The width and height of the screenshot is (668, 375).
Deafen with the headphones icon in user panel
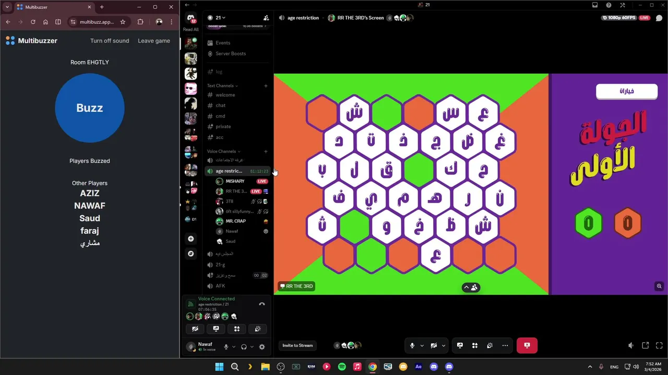244,347
